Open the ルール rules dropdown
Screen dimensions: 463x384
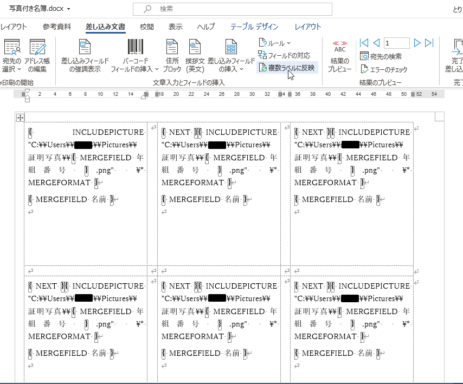click(275, 43)
